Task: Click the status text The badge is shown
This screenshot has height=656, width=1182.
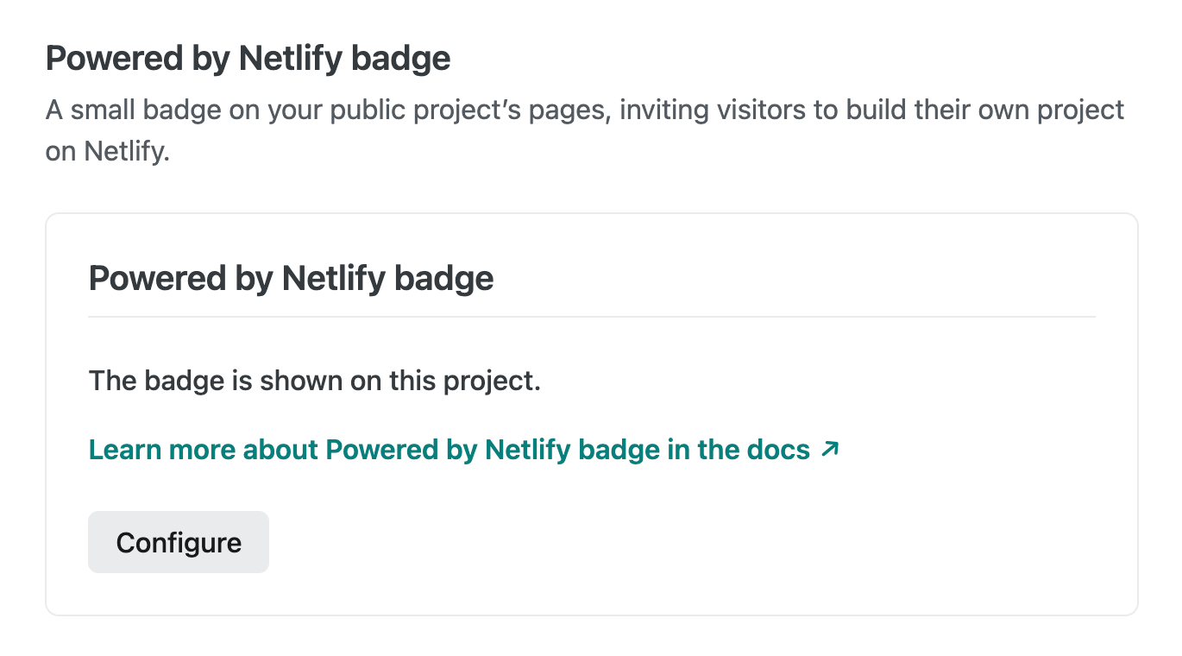Action: 315,380
